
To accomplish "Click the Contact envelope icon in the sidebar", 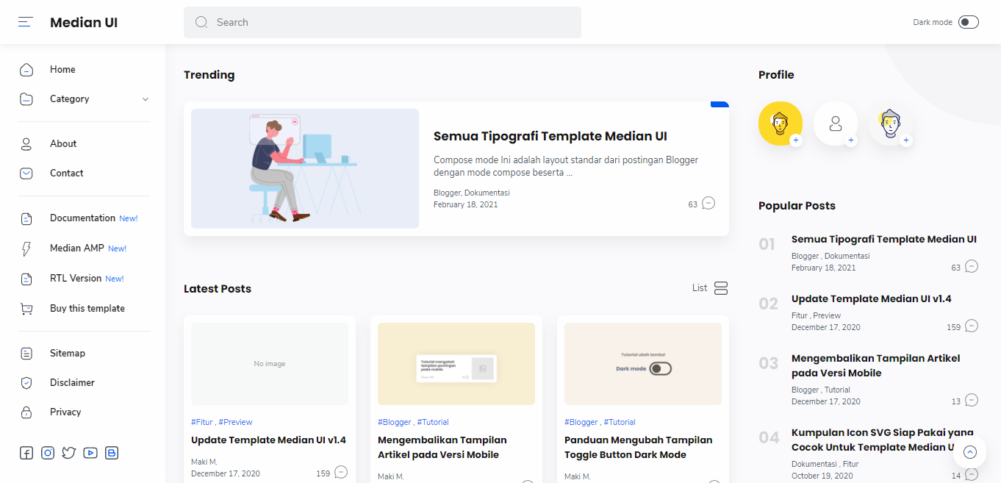I will point(26,173).
